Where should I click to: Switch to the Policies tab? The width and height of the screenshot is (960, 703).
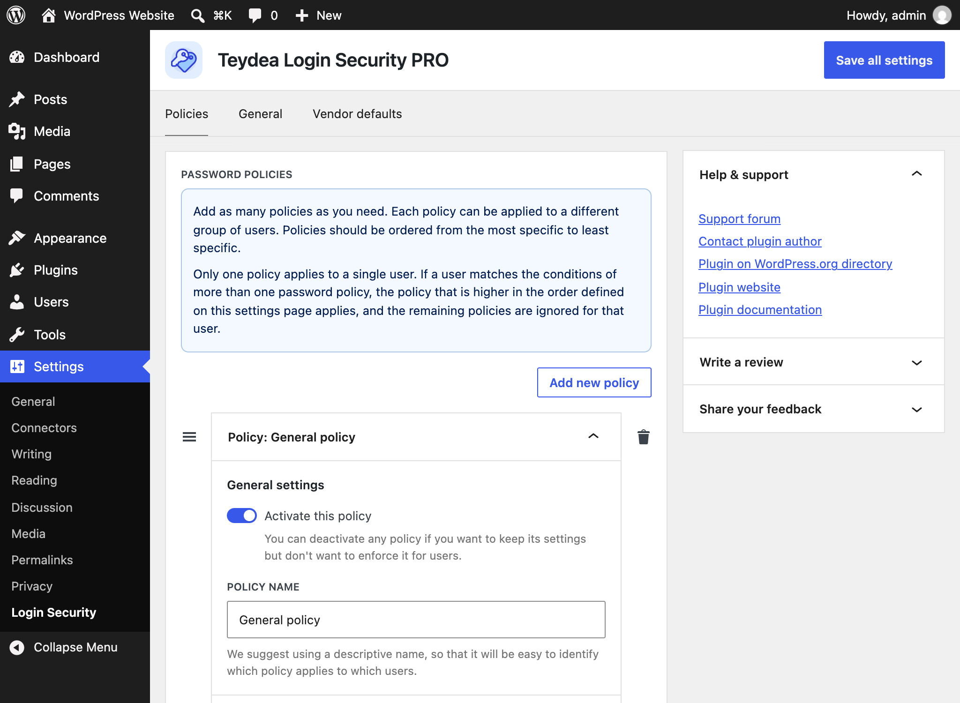point(187,114)
